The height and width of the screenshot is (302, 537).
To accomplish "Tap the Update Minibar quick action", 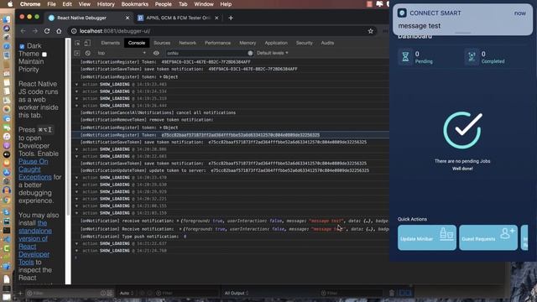I will pos(427,237).
